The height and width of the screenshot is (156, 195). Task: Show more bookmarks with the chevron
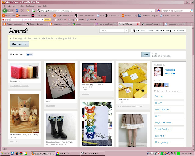point(193,16)
